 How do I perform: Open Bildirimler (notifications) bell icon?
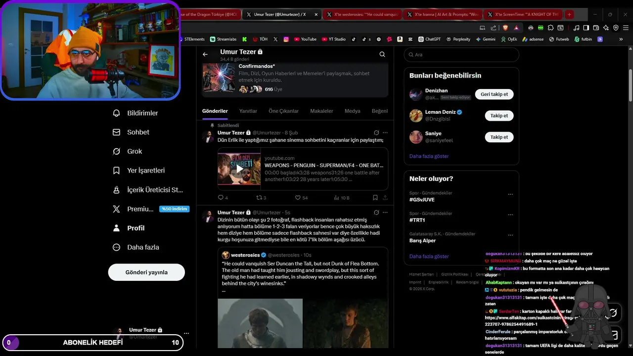[116, 113]
